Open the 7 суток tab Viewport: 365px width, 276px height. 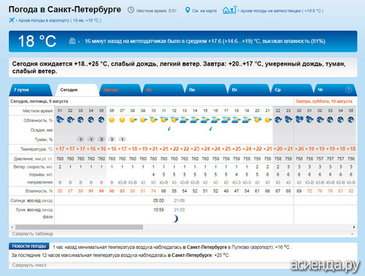(x=31, y=90)
